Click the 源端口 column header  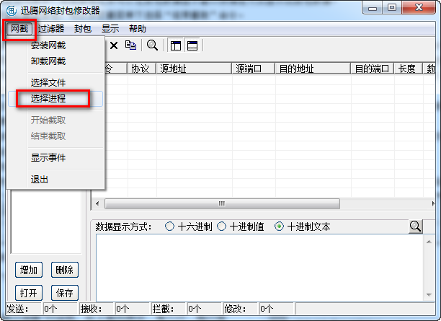coord(253,69)
